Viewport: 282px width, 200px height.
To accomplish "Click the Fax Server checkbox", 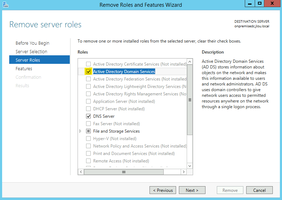I will click(88, 123).
